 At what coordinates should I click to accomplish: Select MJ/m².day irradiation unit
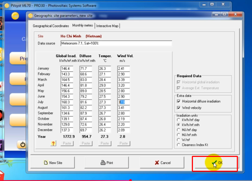click(x=178, y=130)
